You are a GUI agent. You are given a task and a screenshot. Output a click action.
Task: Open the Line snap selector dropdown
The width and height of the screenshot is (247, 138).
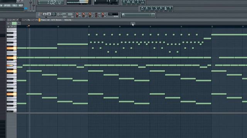tap(113, 14)
